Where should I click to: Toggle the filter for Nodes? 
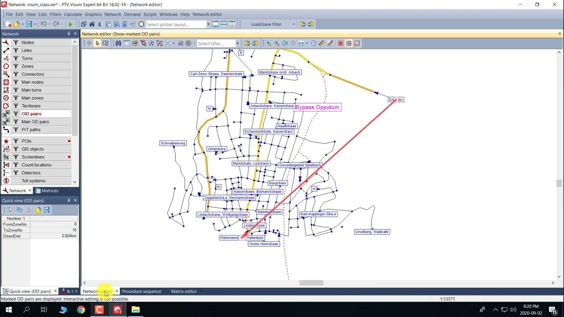click(15, 42)
